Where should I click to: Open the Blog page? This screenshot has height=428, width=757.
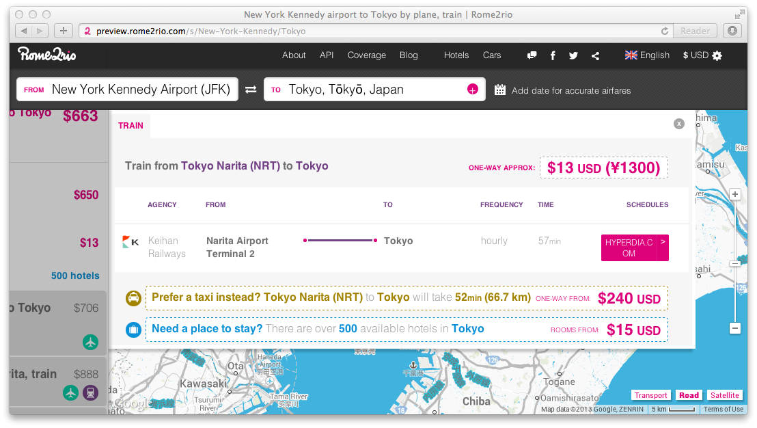coord(409,55)
